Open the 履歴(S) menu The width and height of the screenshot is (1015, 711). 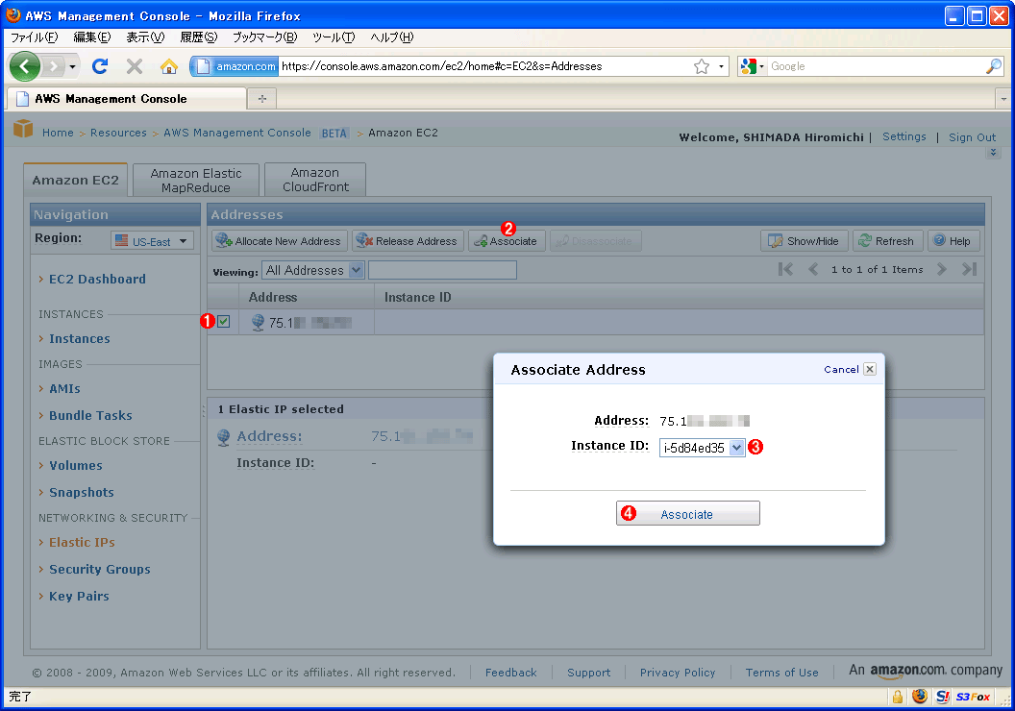tap(199, 37)
